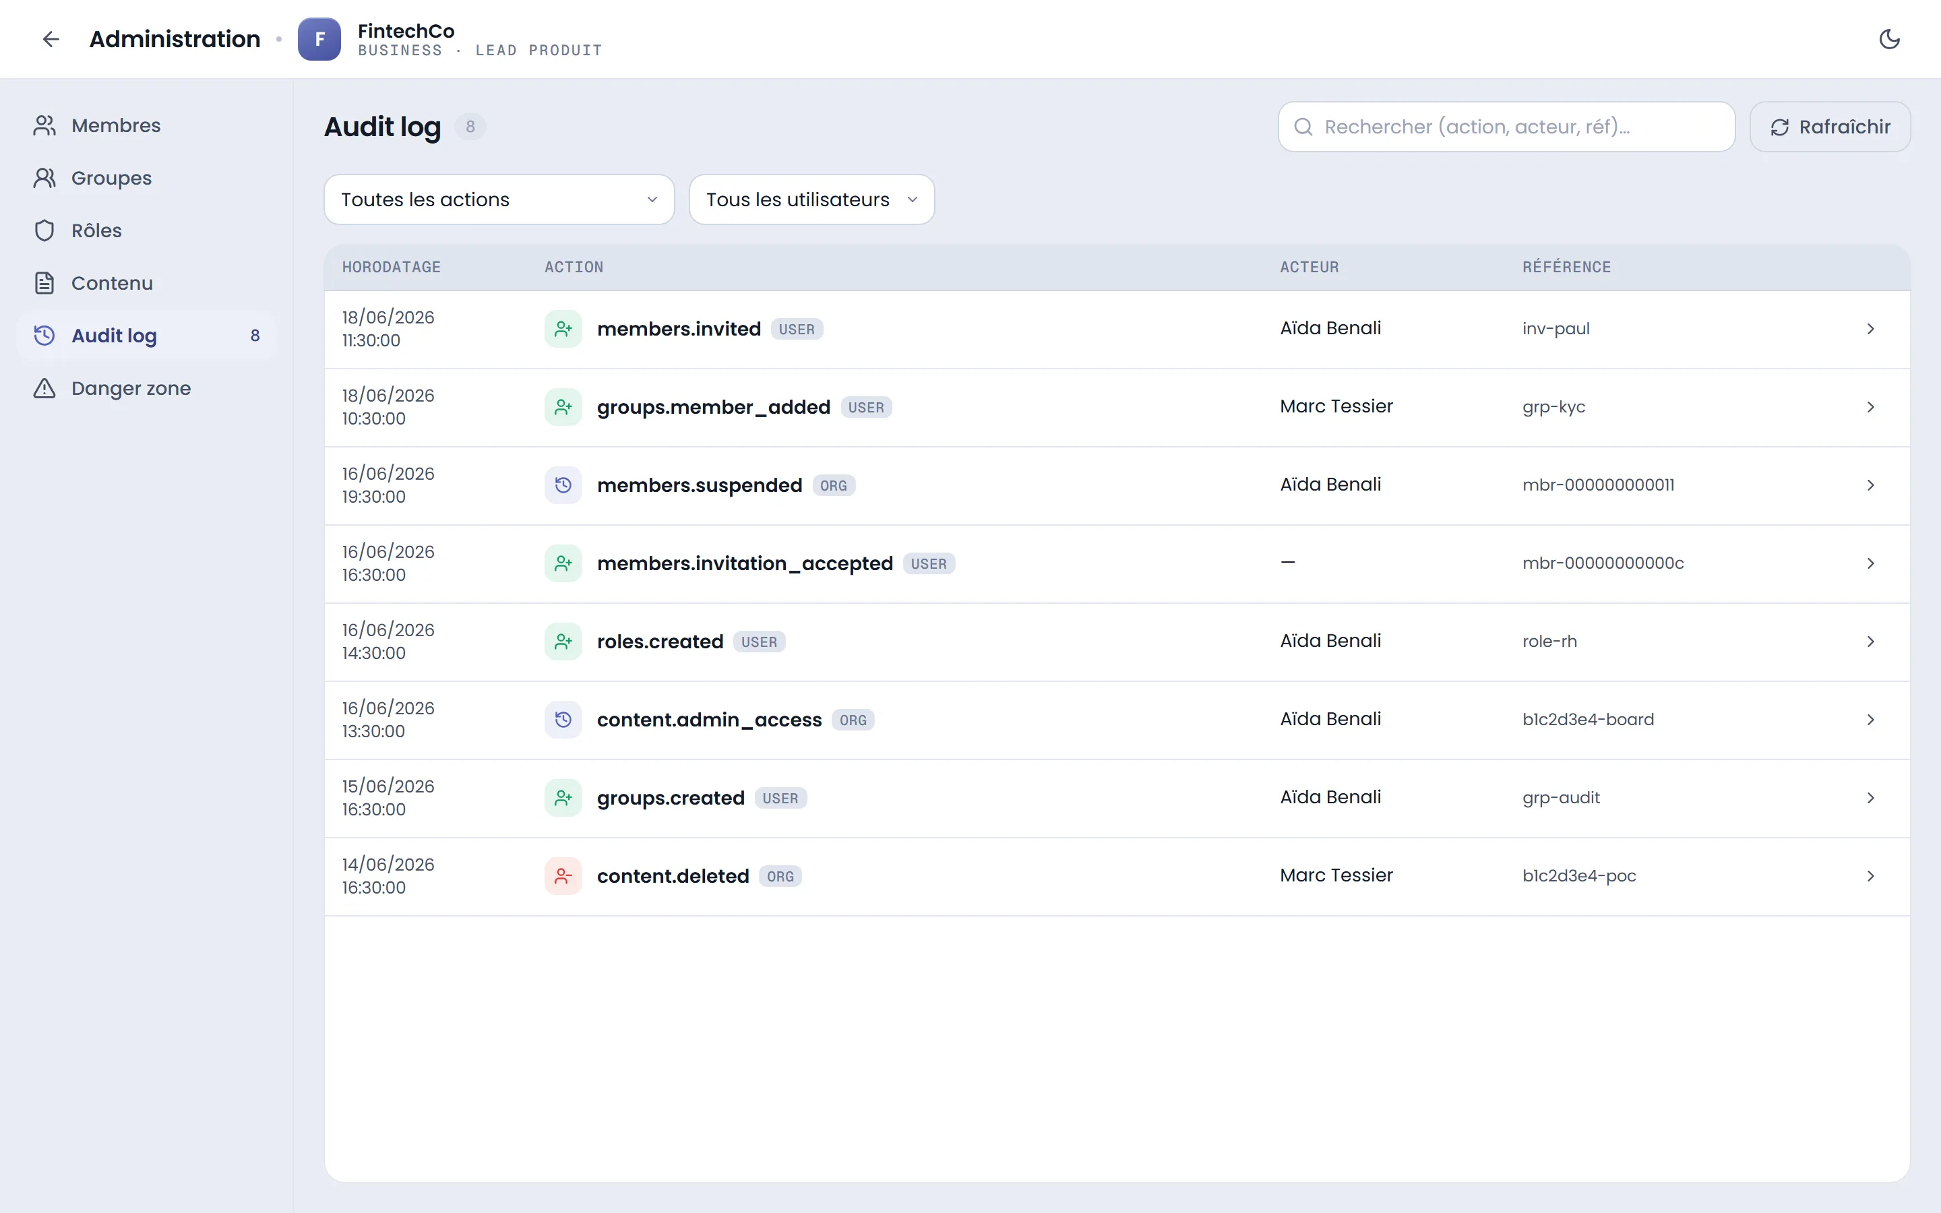Click the Rafraîchir button
This screenshot has width=1941, height=1213.
click(x=1830, y=127)
